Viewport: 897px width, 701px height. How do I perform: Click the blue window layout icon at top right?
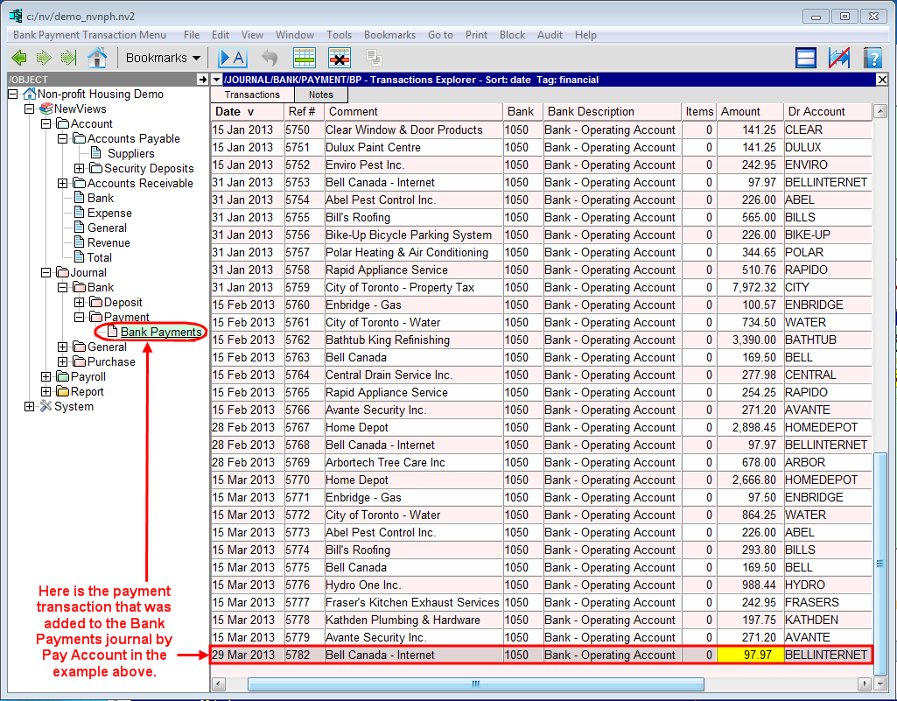click(x=806, y=58)
